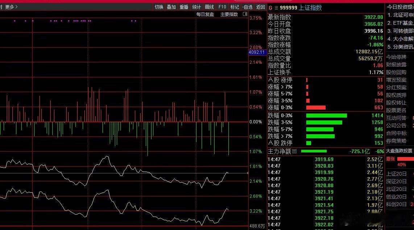Viewport: 414px width, 230px height.
Task: Click the G marker icon beside code 999999
Action: point(270,8)
